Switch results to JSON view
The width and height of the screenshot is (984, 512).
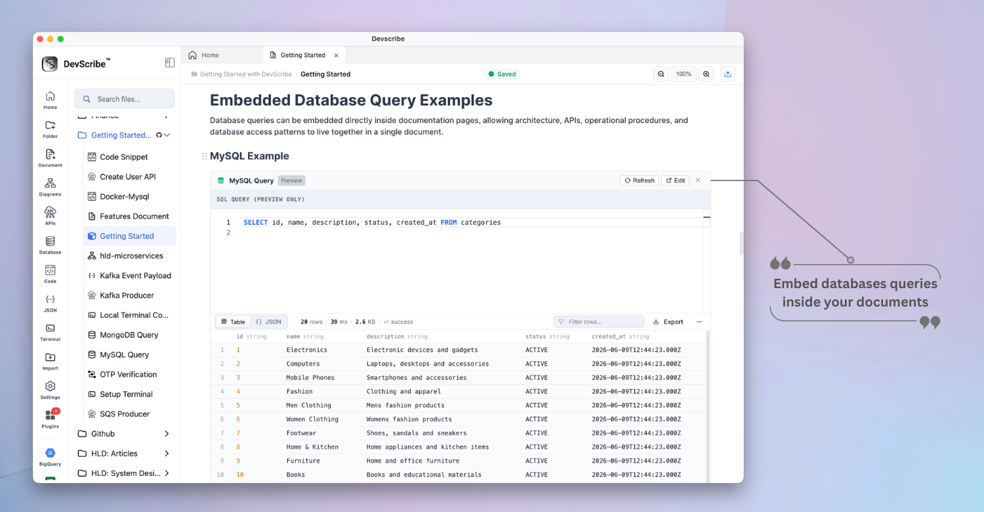click(268, 322)
